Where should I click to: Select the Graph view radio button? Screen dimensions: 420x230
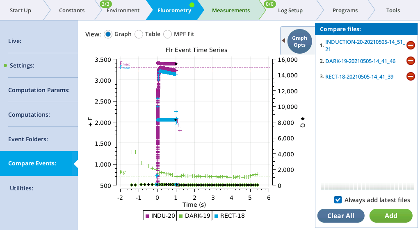tap(108, 34)
